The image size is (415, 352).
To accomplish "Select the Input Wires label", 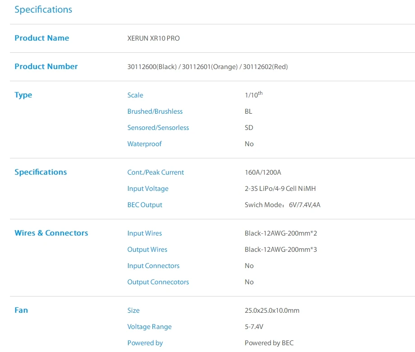I will coord(145,233).
